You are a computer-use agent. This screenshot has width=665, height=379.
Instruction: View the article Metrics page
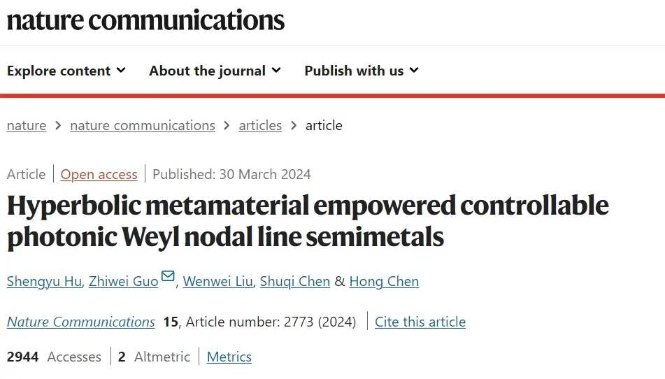pyautogui.click(x=229, y=357)
